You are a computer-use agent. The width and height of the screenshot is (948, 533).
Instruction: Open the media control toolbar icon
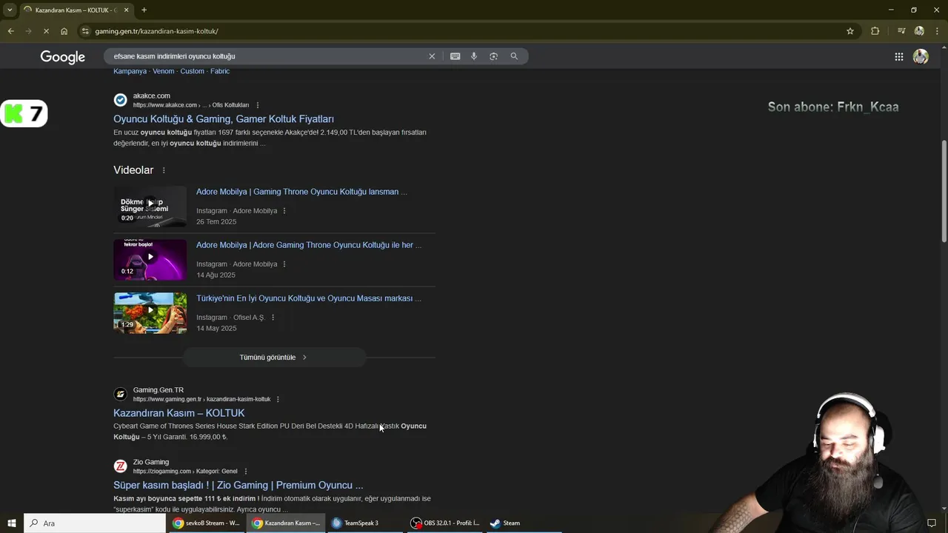coord(901,31)
